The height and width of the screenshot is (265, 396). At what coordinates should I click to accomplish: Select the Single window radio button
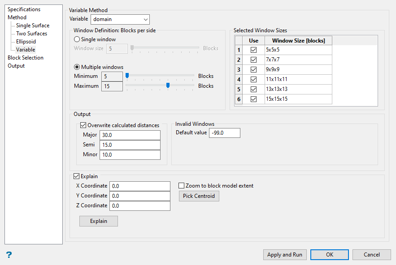click(77, 39)
